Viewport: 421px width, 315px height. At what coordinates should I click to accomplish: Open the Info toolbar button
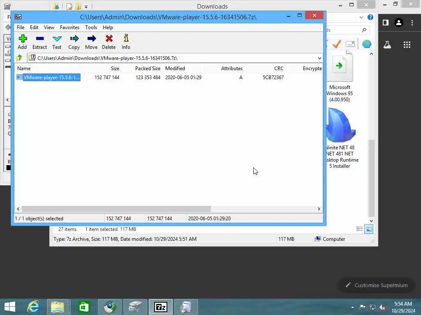click(126, 42)
